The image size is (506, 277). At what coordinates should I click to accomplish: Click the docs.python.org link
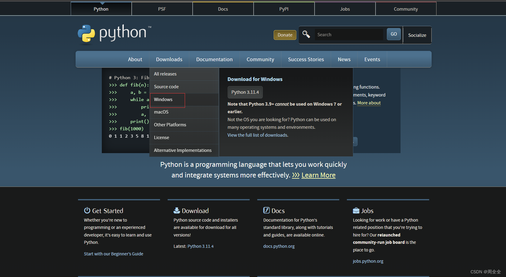coord(279,246)
